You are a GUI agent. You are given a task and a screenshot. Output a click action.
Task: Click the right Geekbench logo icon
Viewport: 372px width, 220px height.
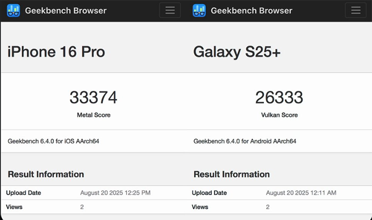click(x=199, y=11)
